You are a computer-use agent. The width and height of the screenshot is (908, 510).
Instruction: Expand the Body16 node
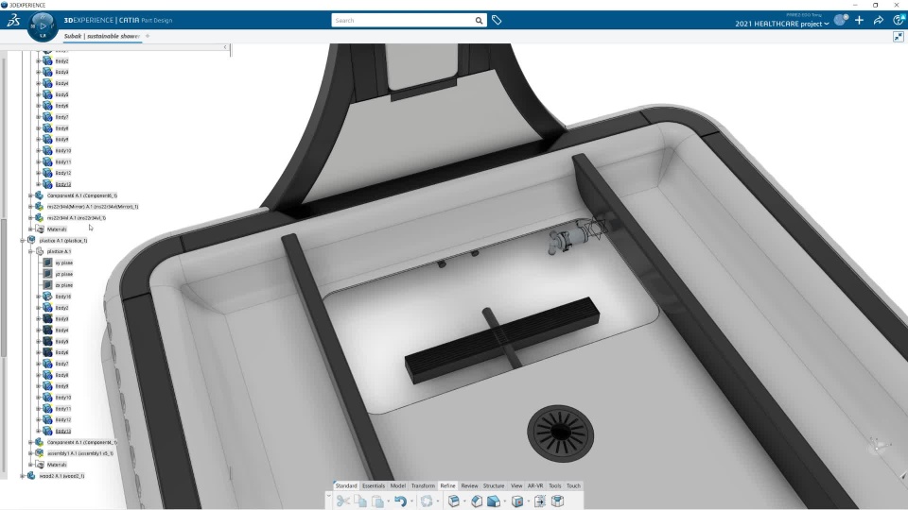(x=38, y=297)
